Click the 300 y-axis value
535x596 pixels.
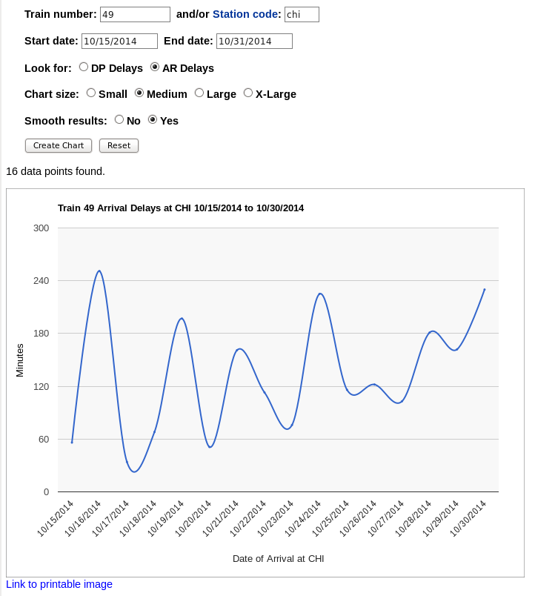[x=41, y=228]
